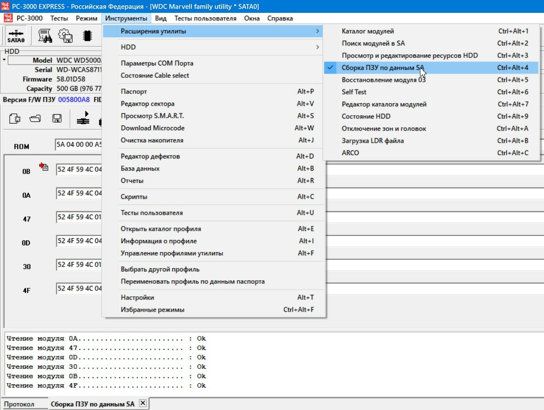Open the Справка menu
The height and width of the screenshot is (410, 544).
point(280,18)
